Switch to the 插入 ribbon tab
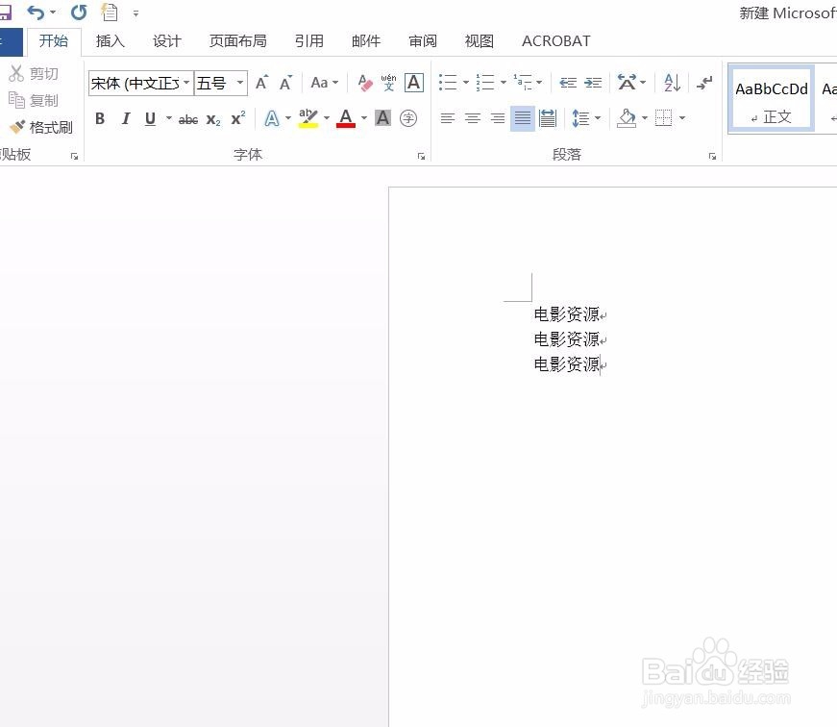This screenshot has width=837, height=727. click(x=111, y=40)
